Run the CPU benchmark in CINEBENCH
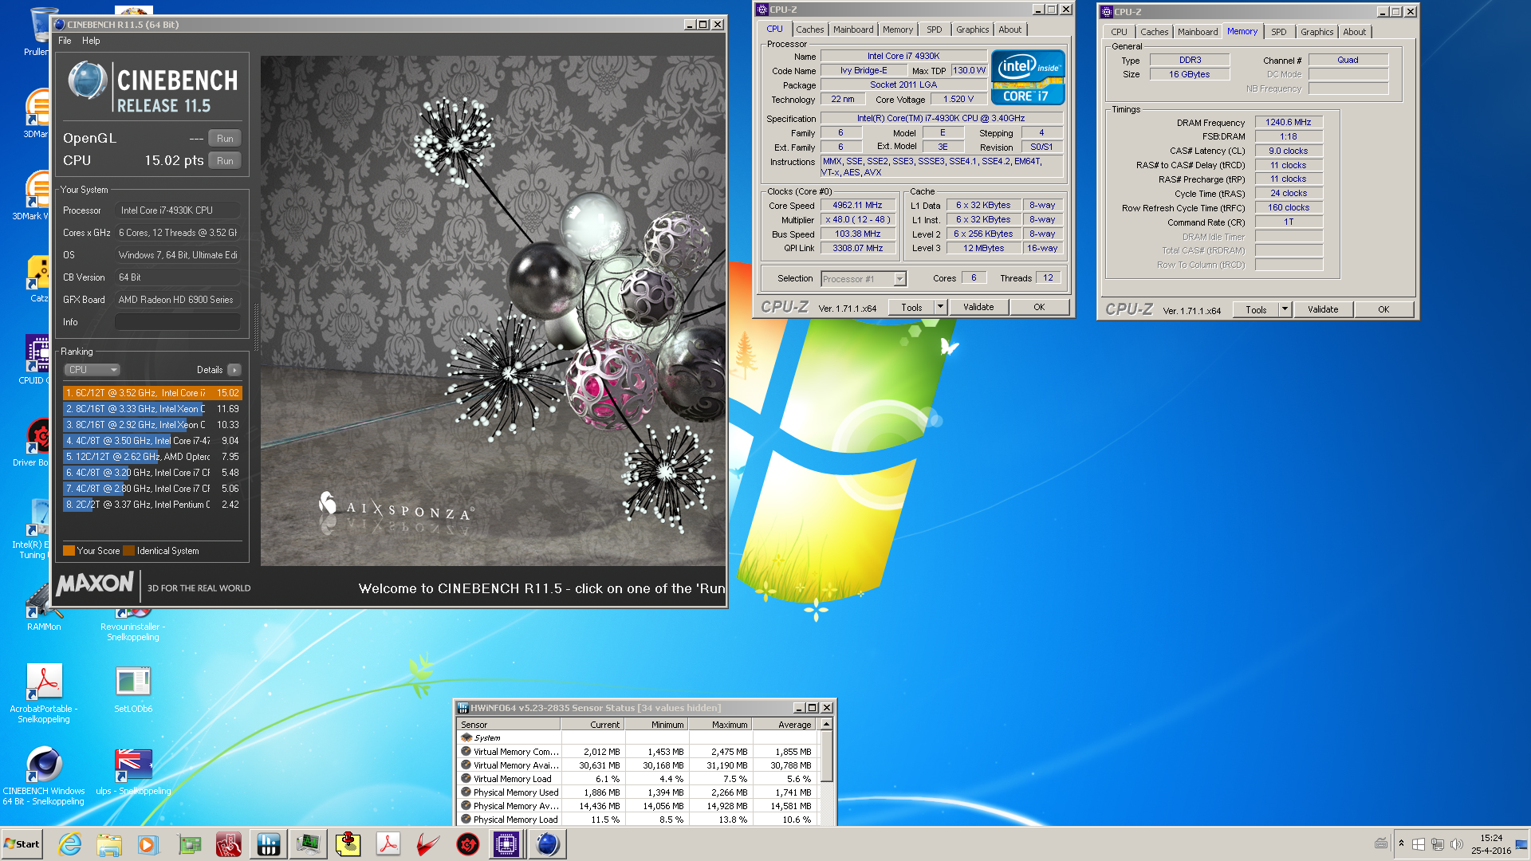Screen dimensions: 1531x861 pos(225,161)
